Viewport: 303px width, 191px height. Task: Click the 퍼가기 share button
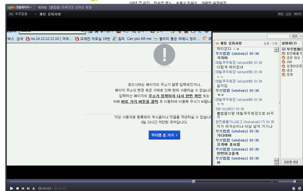(297, 14)
